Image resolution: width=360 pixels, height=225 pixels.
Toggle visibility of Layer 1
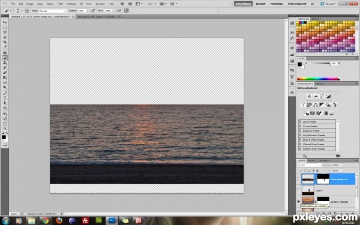(x=298, y=190)
